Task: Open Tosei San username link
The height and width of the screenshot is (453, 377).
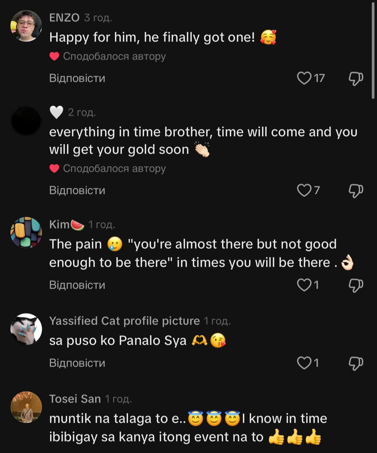Action: click(x=75, y=399)
